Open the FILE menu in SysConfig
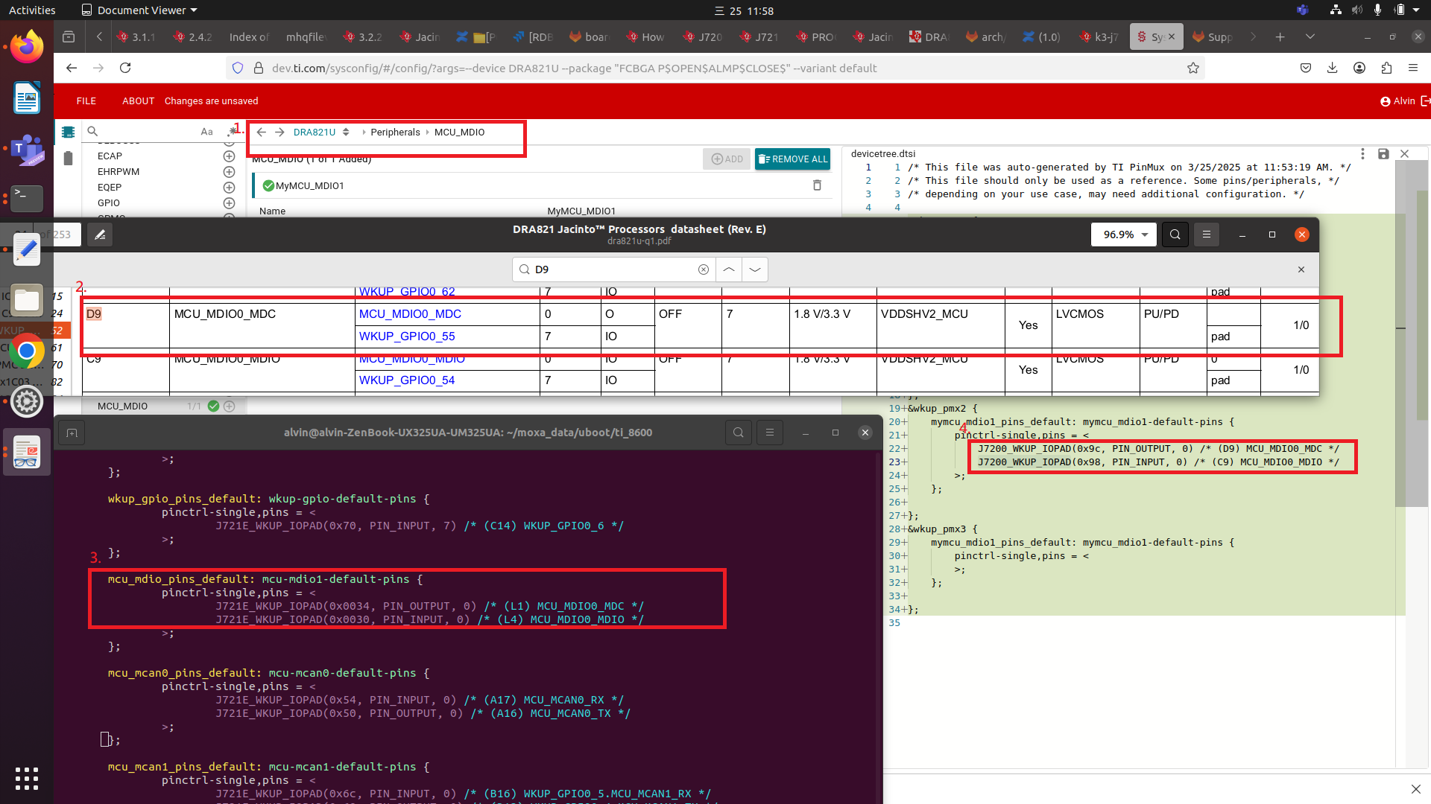 (x=86, y=101)
